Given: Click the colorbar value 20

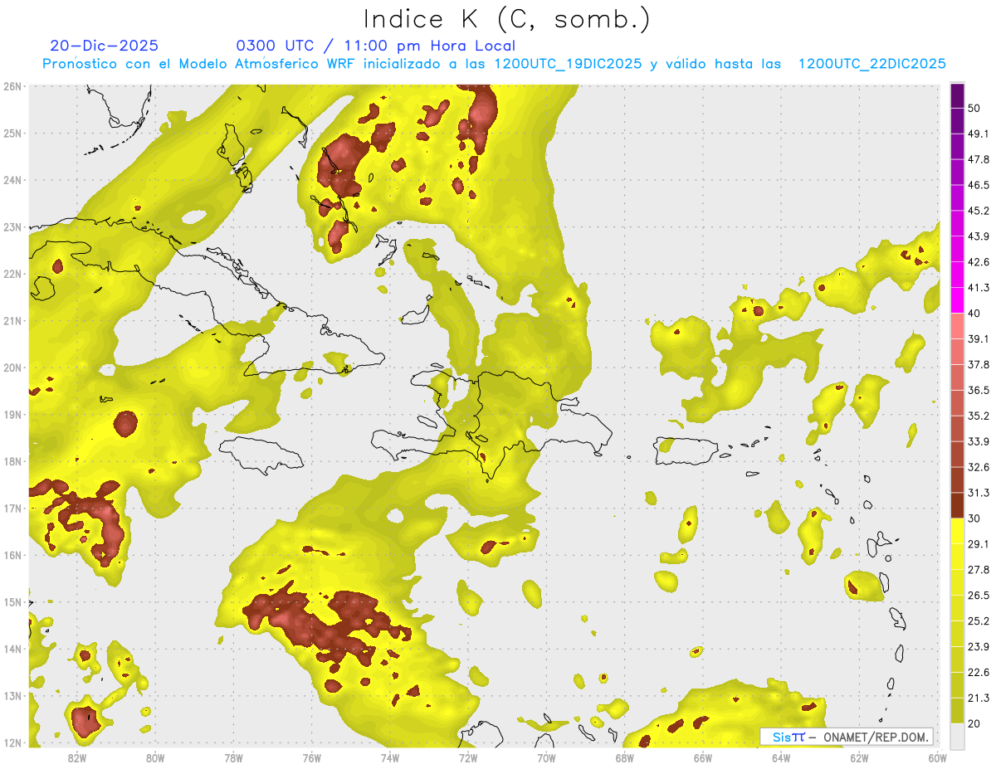Looking at the screenshot, I should (x=975, y=723).
